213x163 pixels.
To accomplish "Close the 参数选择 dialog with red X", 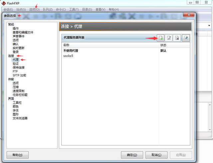I will tap(189, 15).
